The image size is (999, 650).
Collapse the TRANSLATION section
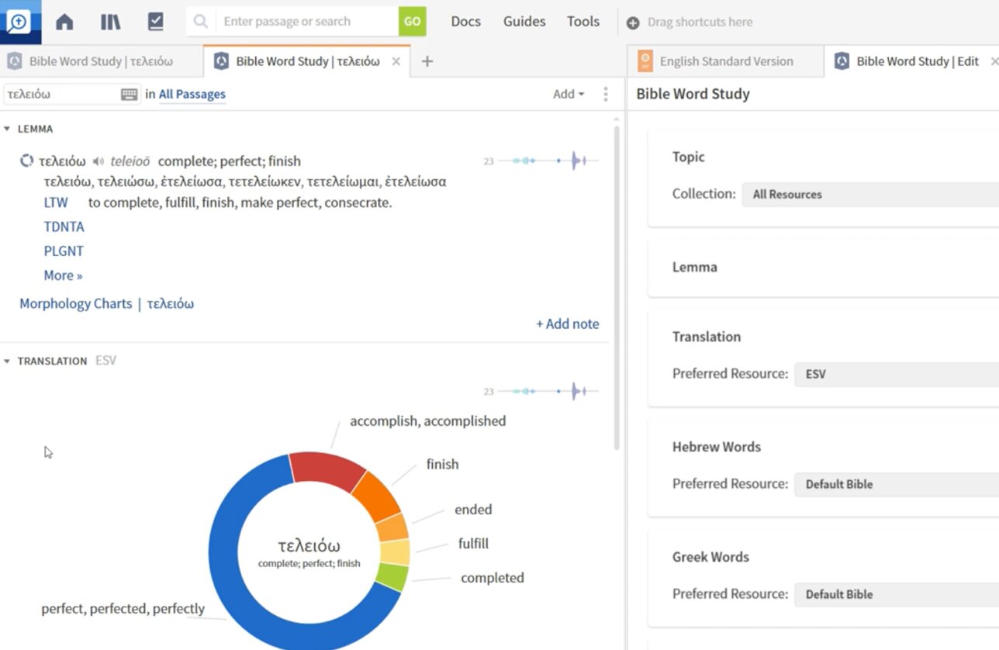coord(7,361)
